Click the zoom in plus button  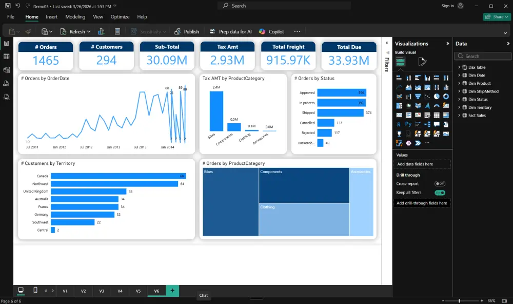pos(482,301)
